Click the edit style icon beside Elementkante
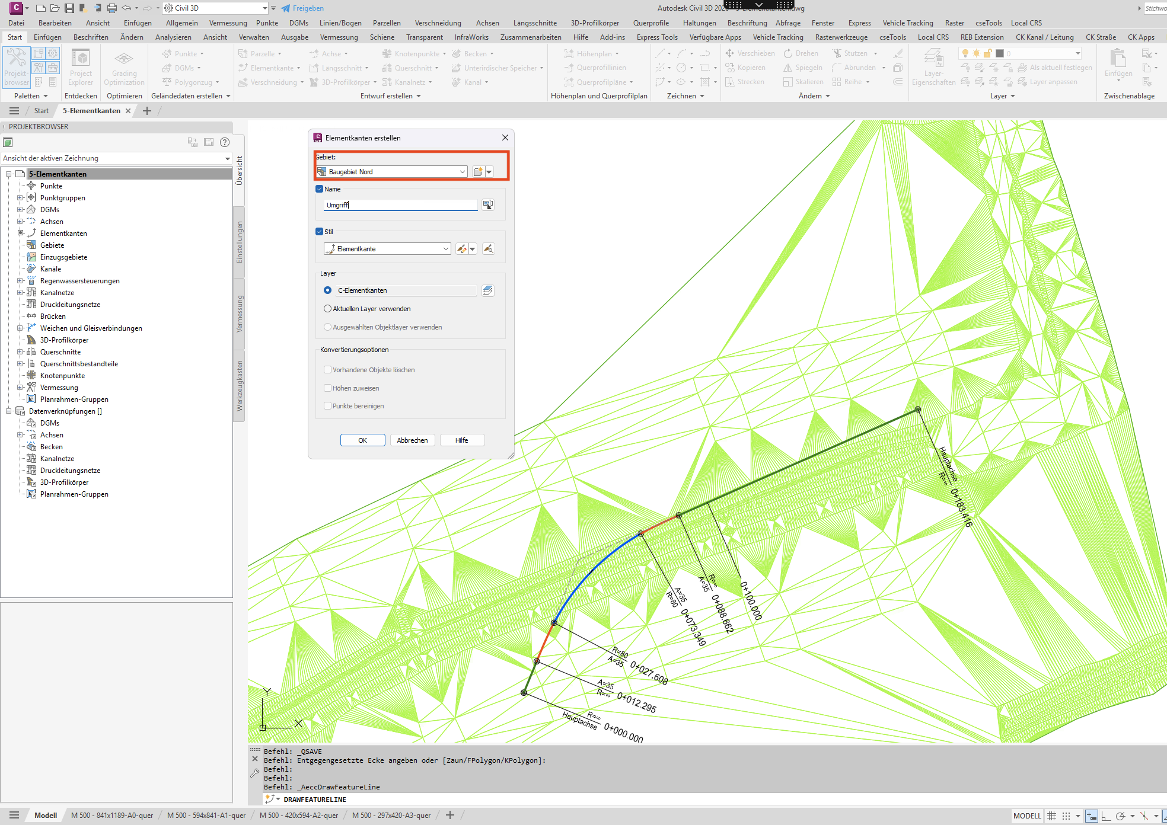The image size is (1167, 825). coord(462,249)
